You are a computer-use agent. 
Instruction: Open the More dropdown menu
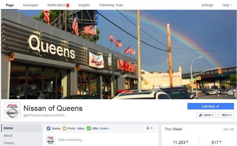pos(225,115)
